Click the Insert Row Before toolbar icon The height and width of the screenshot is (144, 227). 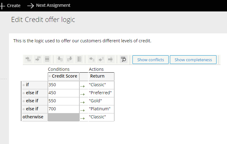[x=28, y=59]
